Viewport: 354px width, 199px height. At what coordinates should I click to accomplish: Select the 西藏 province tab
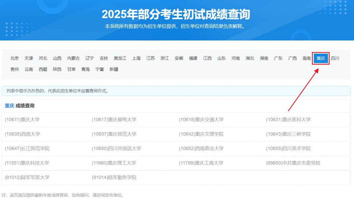43,69
